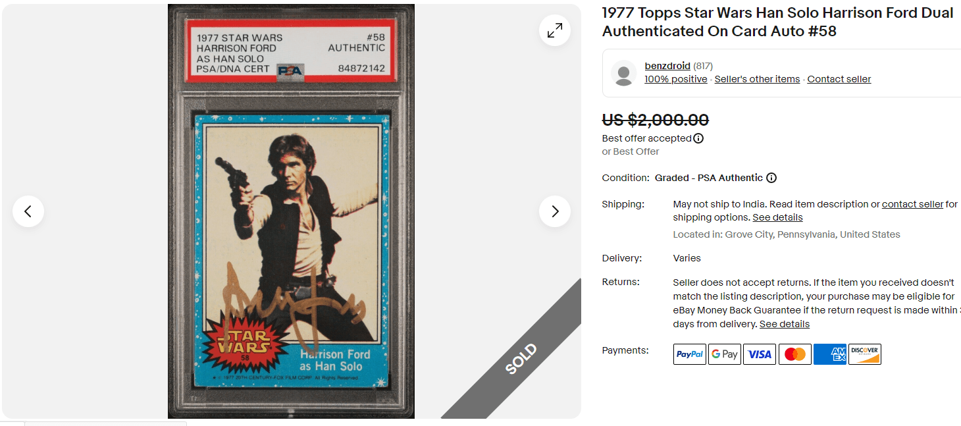Select the Google Pay payment icon
Screen dimensions: 961x426
tap(724, 354)
